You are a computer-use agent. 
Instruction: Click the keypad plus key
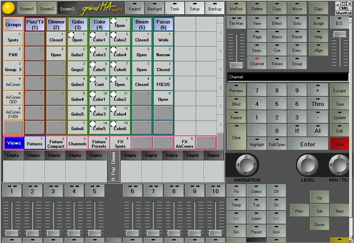[318, 90]
